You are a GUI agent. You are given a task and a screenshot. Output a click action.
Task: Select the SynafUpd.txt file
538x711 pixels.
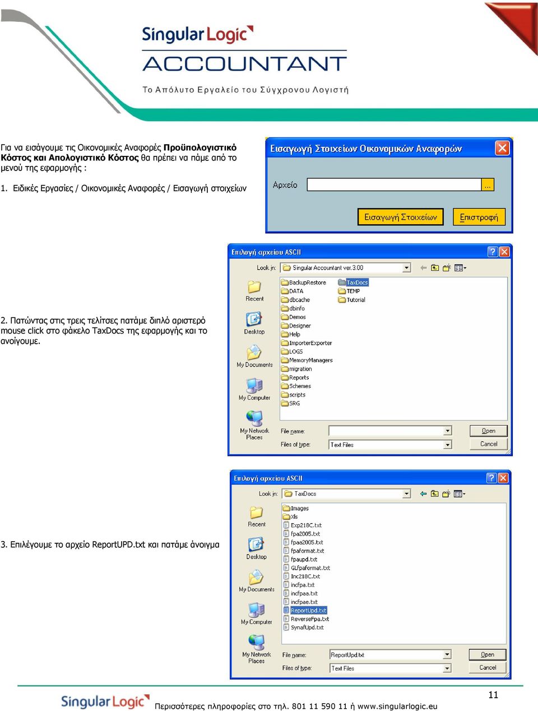point(303,627)
